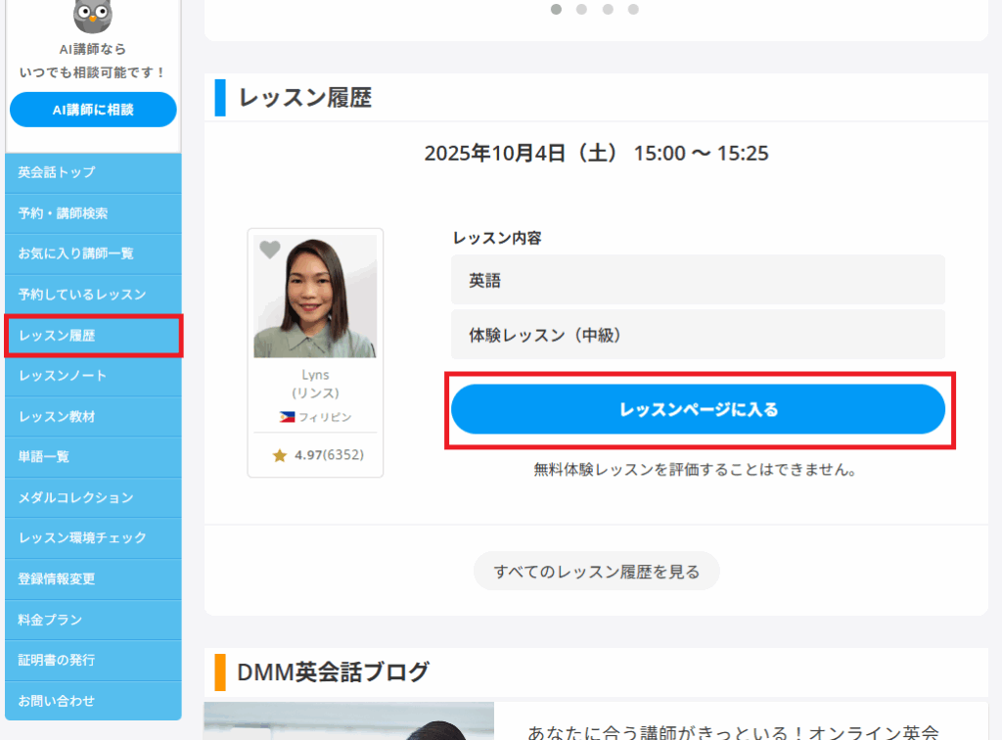Open お気に入り講師一覧 menu item

coord(93,254)
